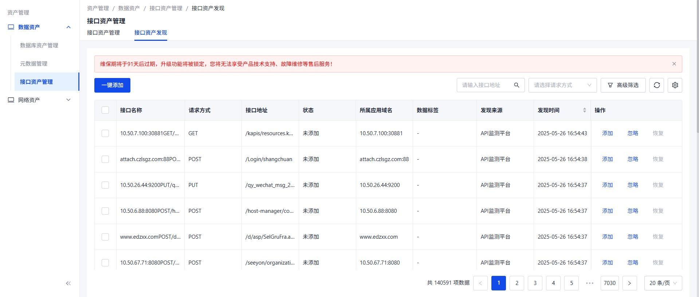Focus the 请输入接口地址 search field
The width and height of the screenshot is (699, 297).
click(x=484, y=85)
